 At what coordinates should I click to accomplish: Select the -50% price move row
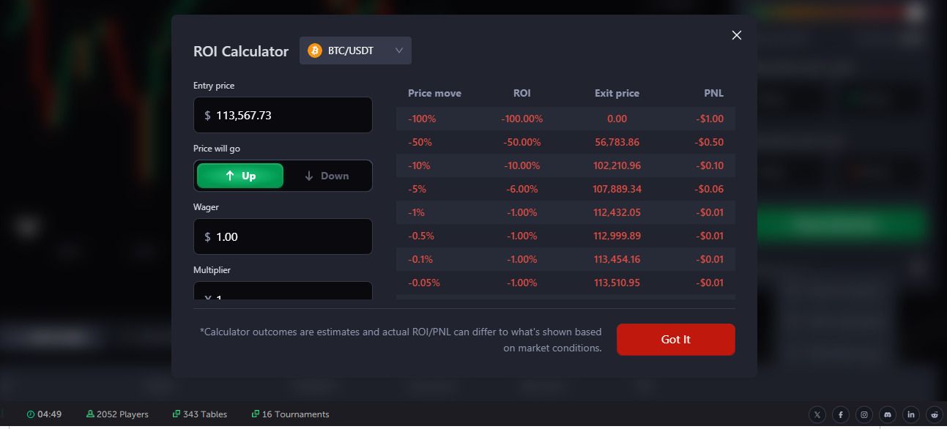[564, 141]
